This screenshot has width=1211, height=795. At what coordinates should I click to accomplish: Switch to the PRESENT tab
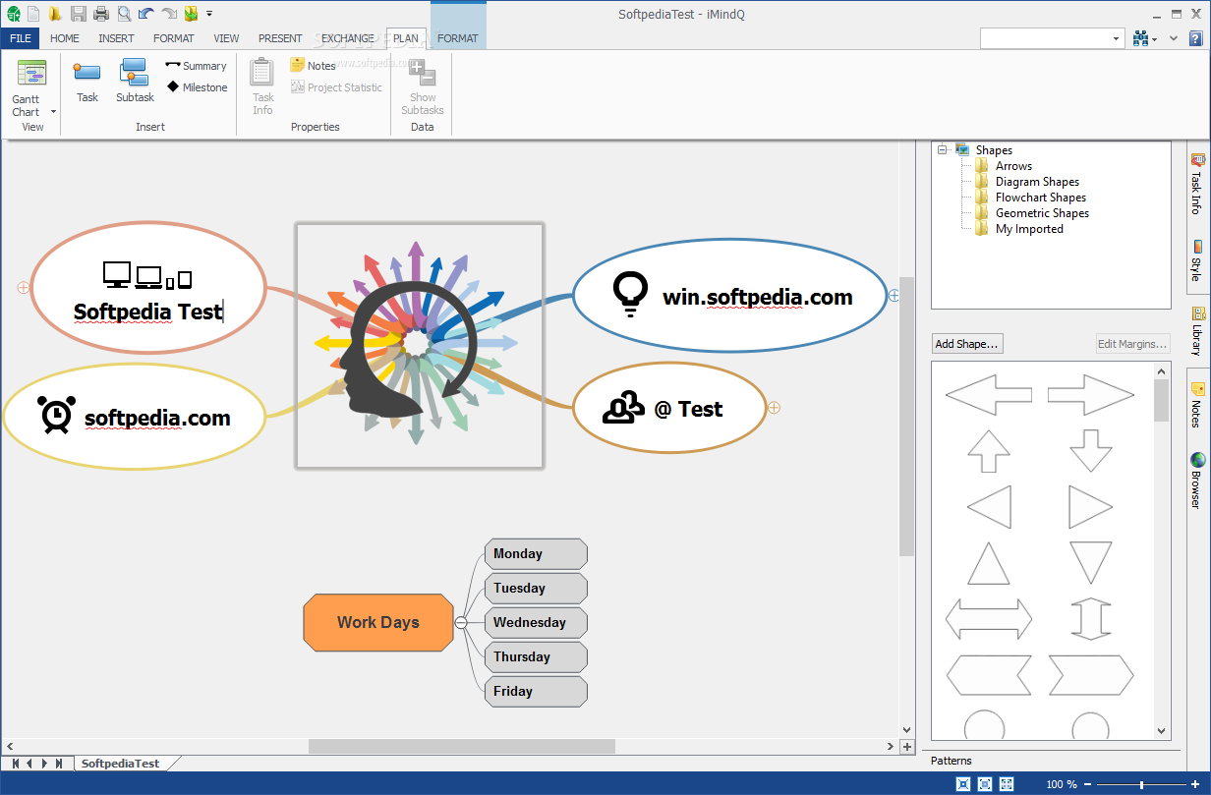(x=280, y=38)
